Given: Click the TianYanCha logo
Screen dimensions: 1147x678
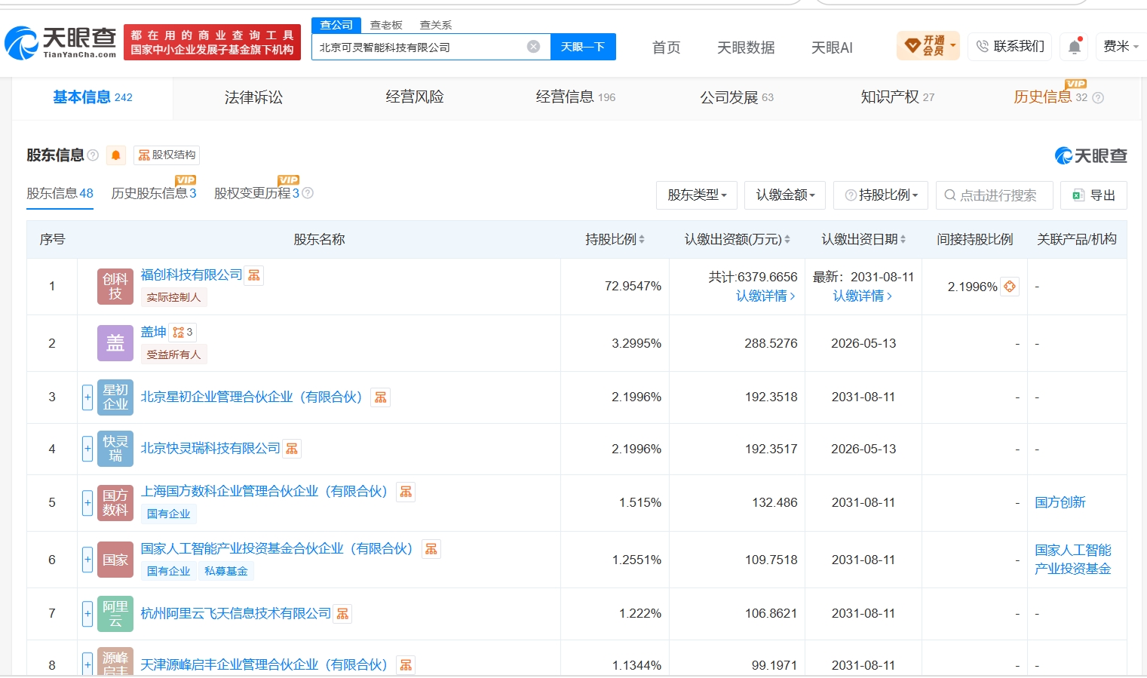Looking at the screenshot, I should (x=61, y=42).
